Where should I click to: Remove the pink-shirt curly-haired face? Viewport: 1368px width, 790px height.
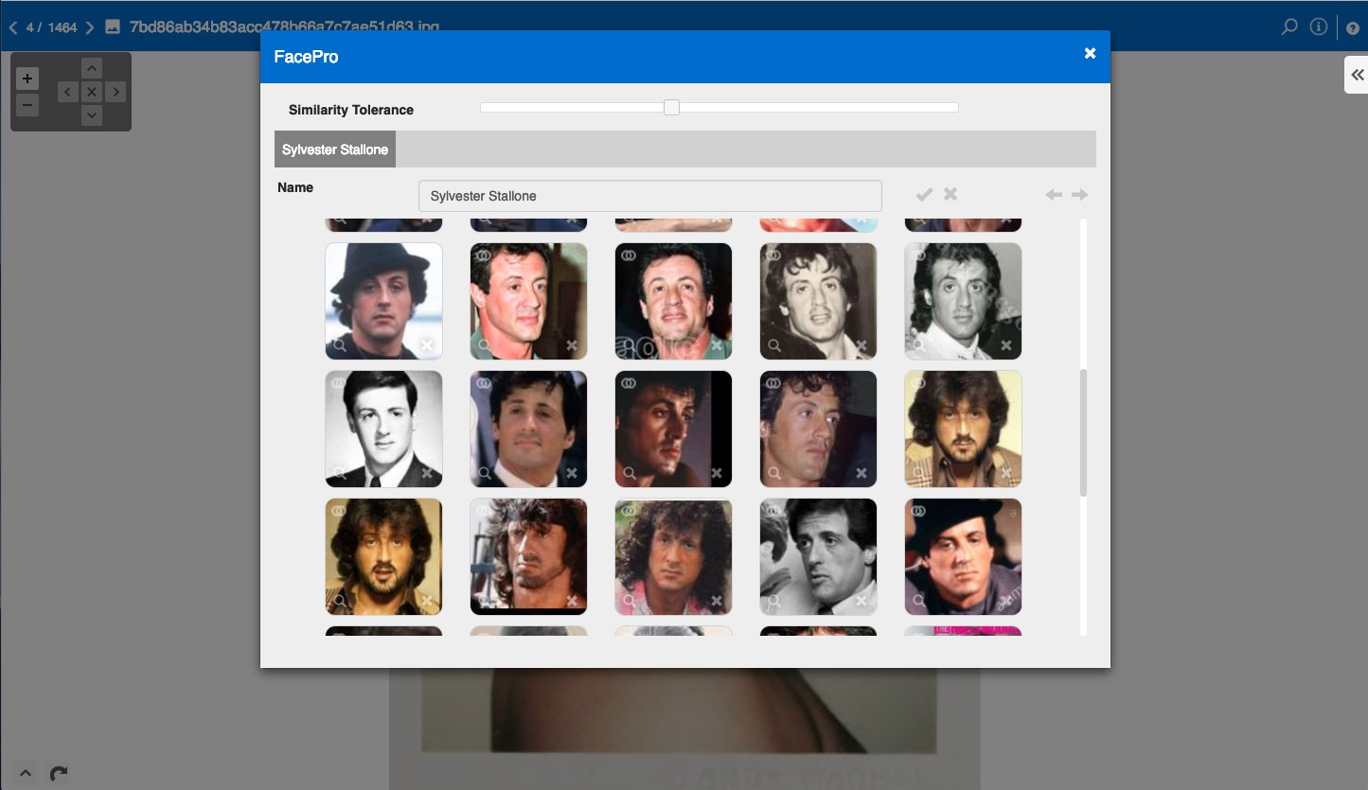(717, 601)
